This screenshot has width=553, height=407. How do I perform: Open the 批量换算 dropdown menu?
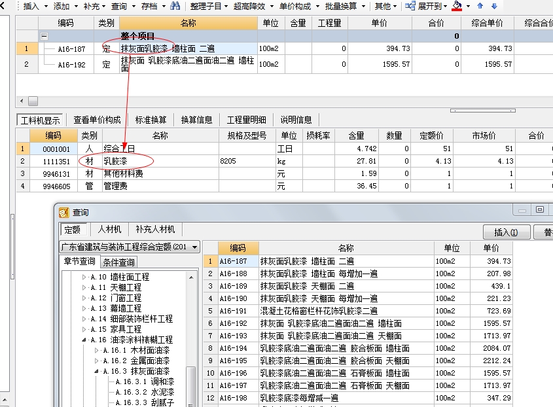pos(363,7)
